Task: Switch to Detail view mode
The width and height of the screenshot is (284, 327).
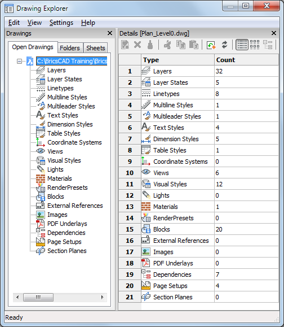Action: [x=242, y=45]
